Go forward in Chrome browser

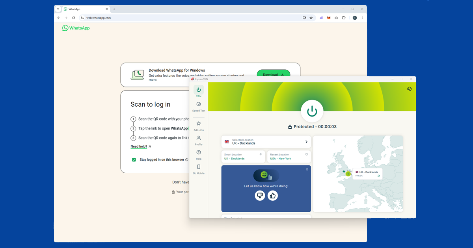pos(66,18)
